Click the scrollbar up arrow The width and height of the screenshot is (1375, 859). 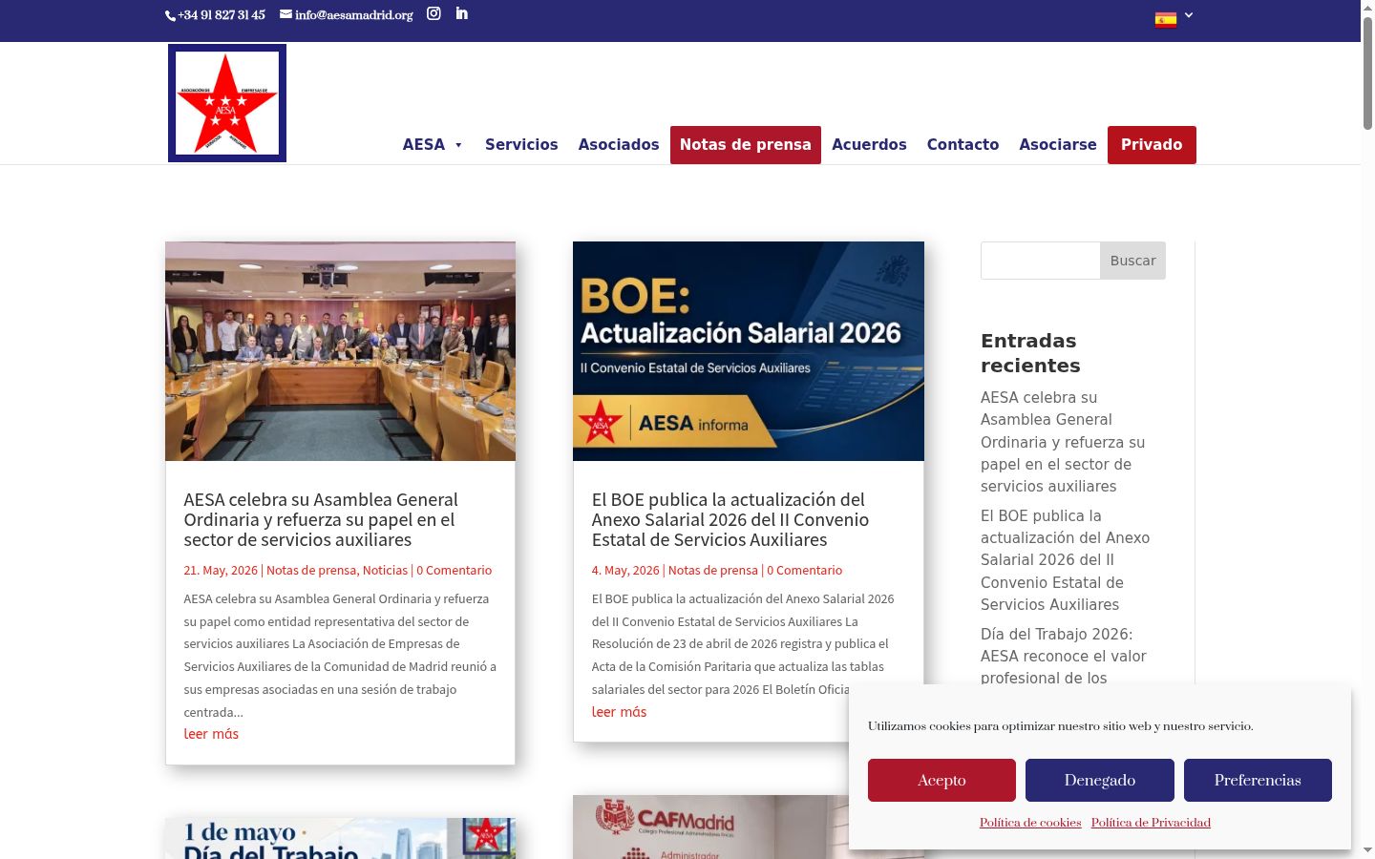tap(1367, 7)
